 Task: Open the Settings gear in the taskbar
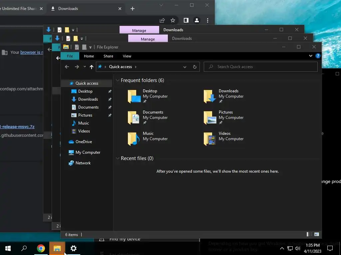click(x=74, y=248)
